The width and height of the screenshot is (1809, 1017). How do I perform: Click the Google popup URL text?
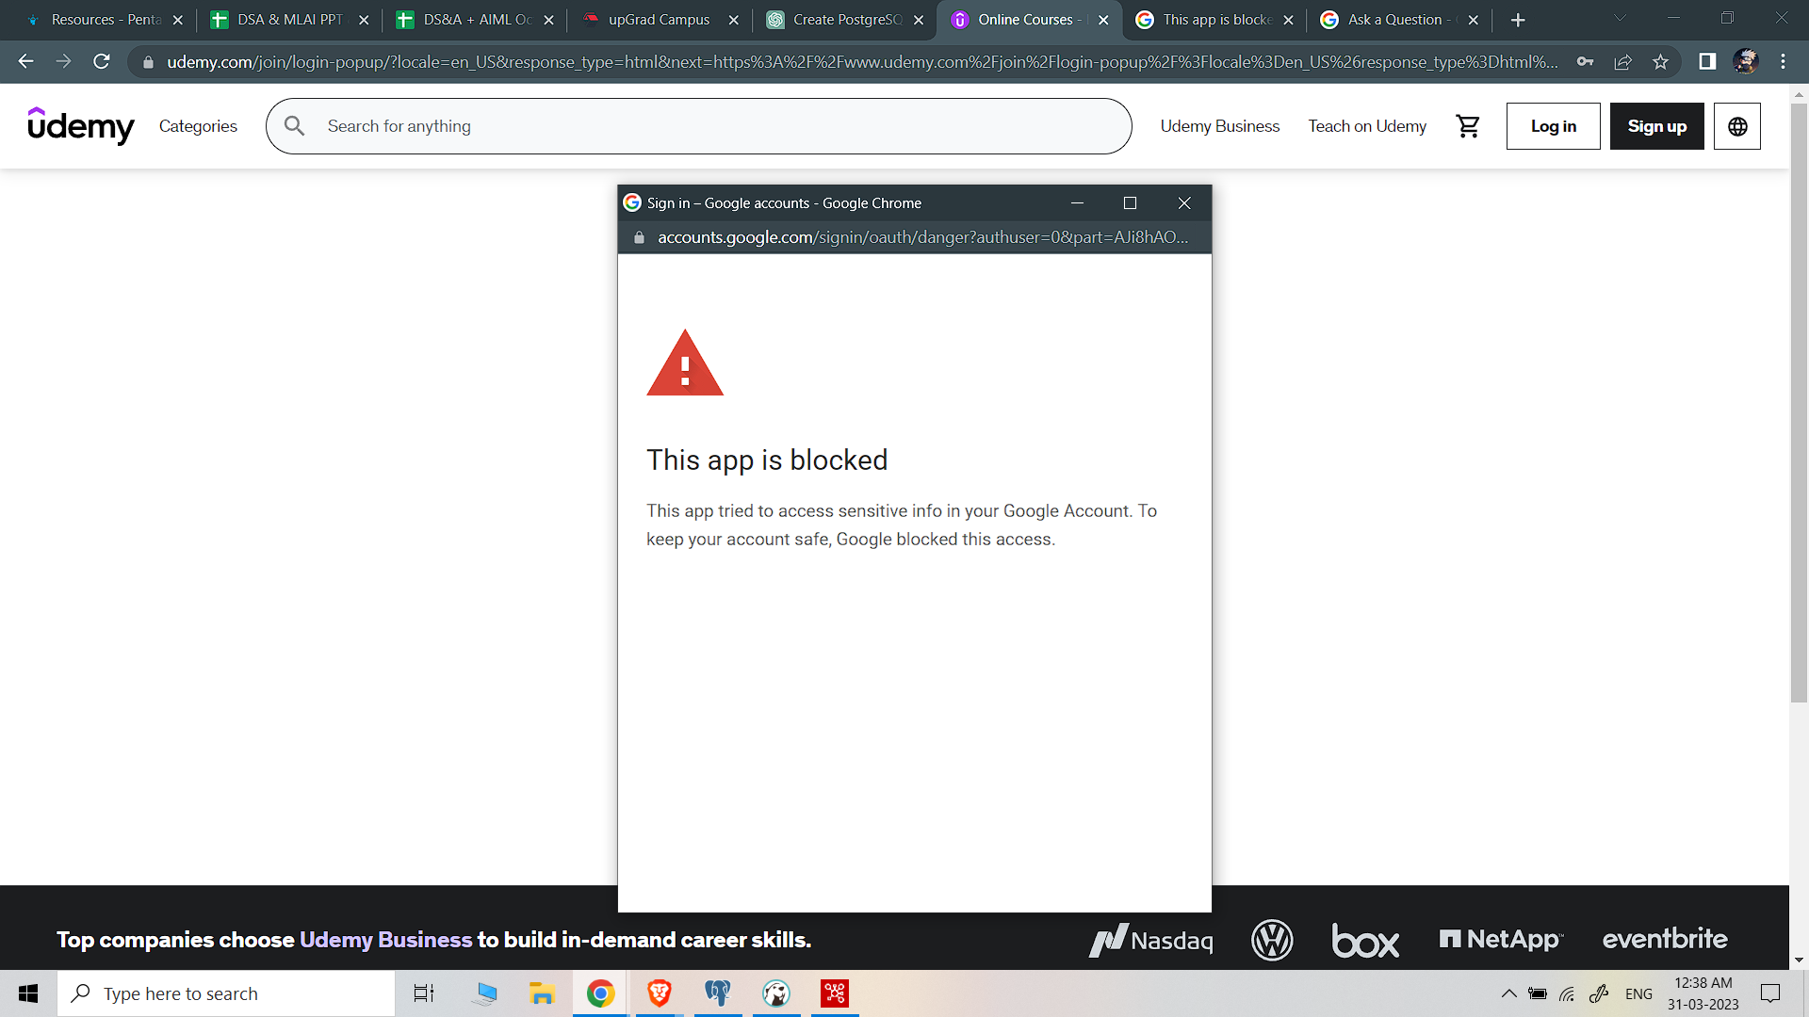(x=922, y=237)
